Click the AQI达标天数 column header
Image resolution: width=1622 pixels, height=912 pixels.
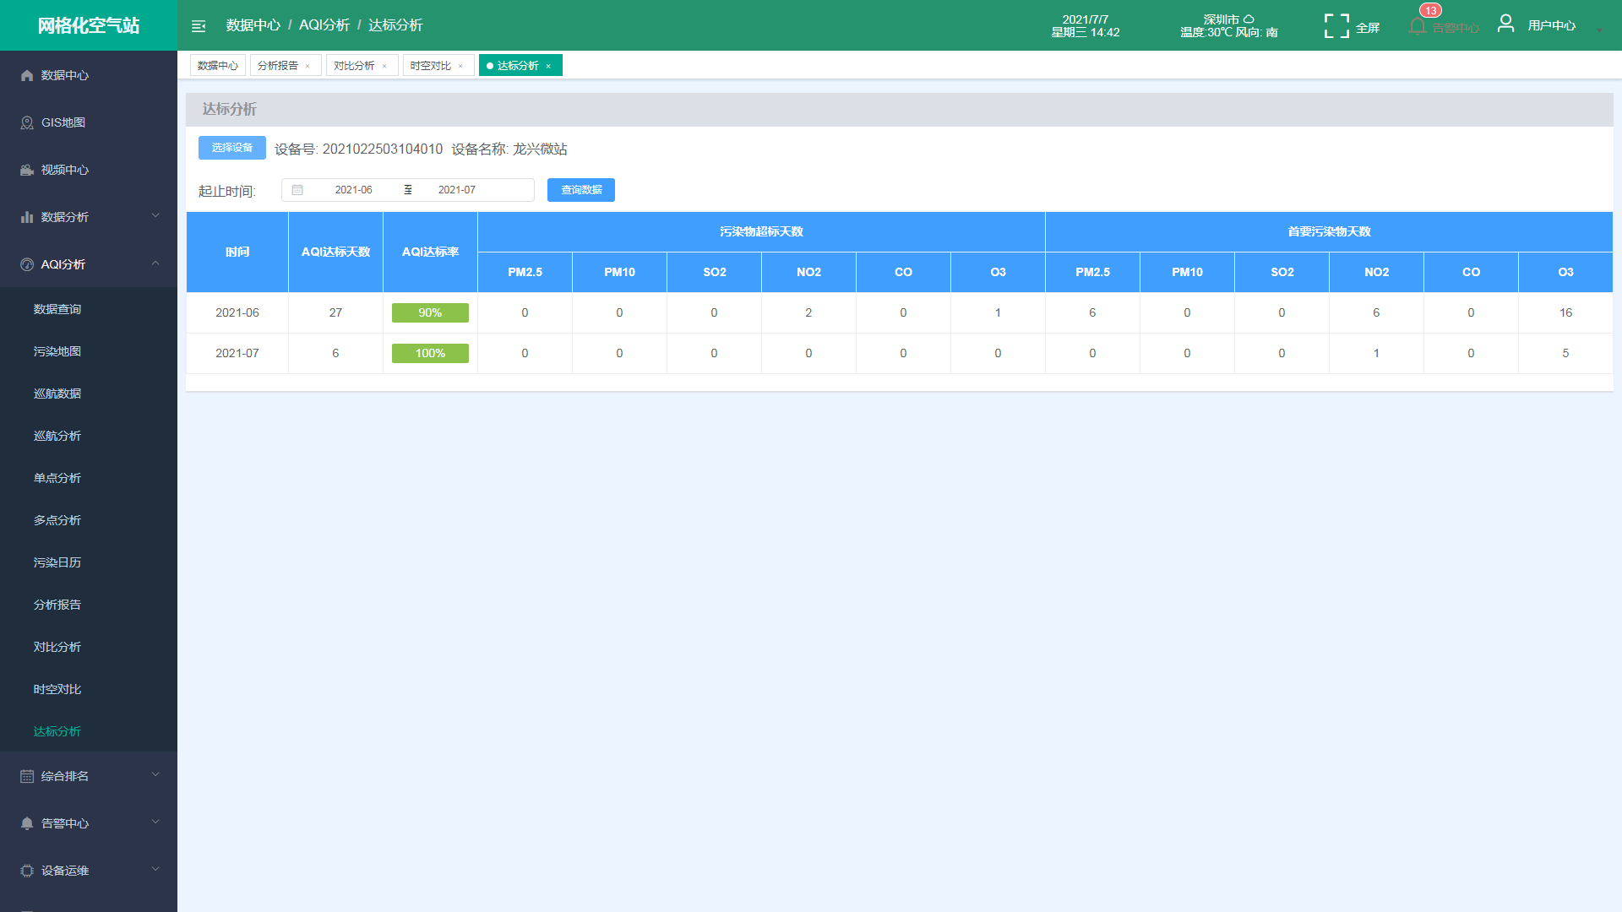pos(335,252)
